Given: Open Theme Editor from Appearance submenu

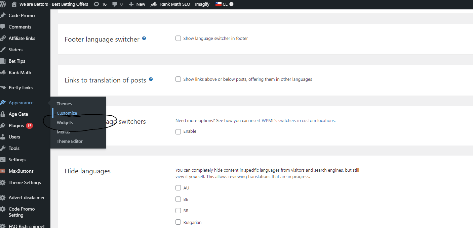Looking at the screenshot, I should [69, 141].
